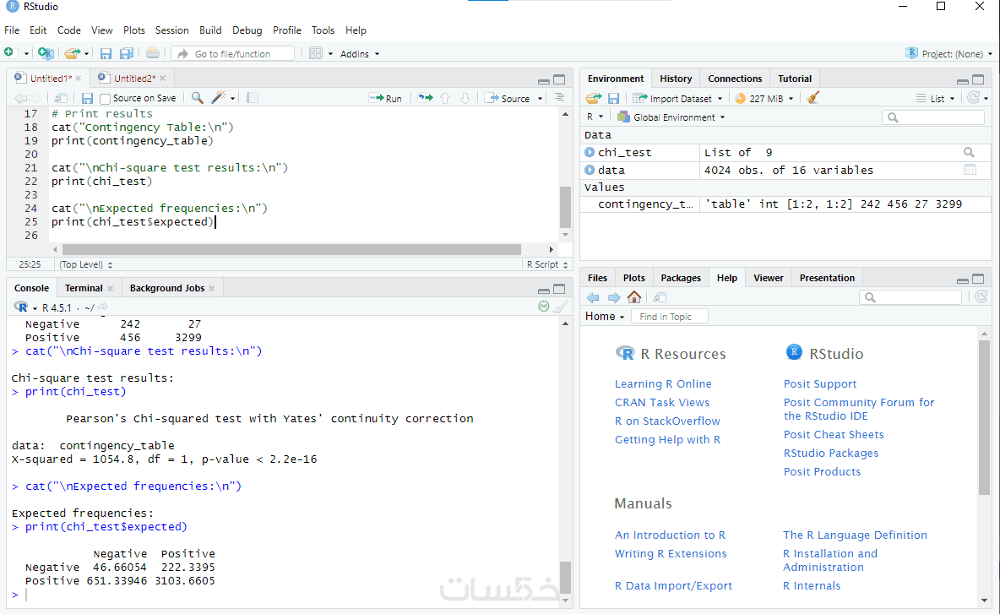Clear console broom icon

click(x=560, y=307)
